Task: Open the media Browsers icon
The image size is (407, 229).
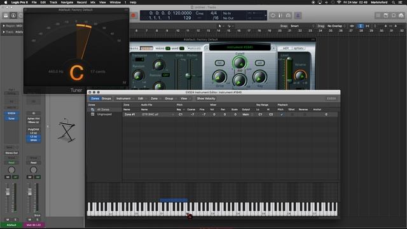Action: point(401,15)
